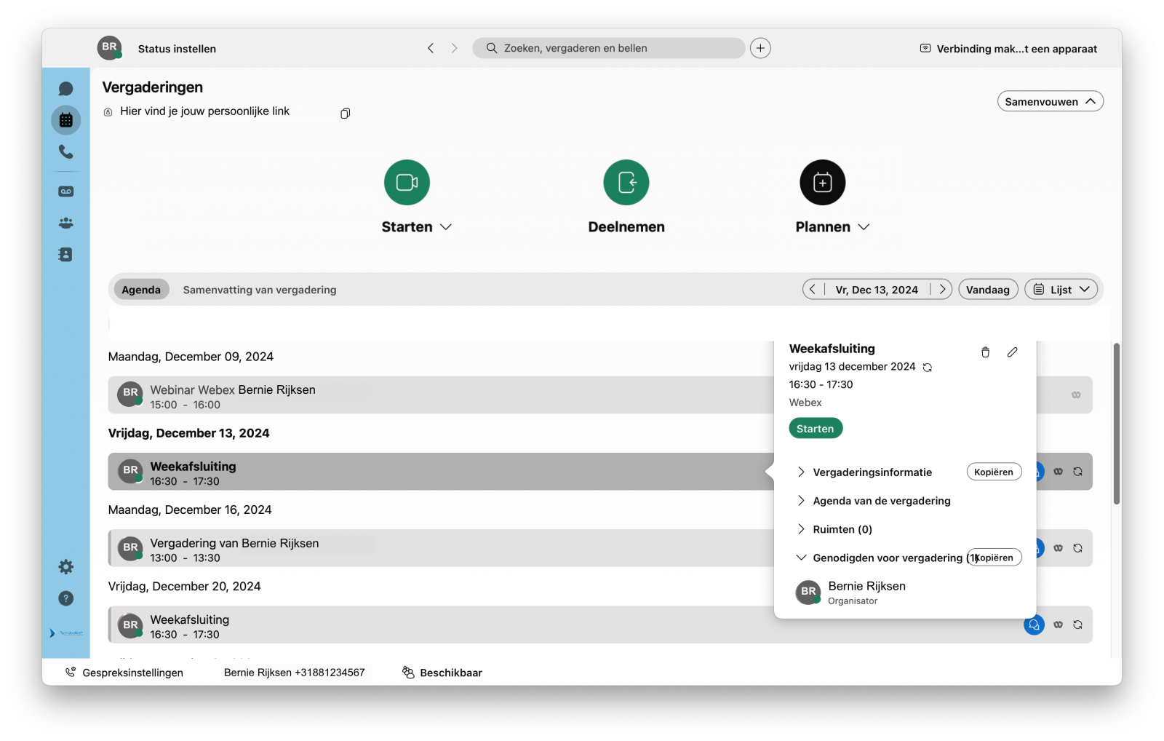Open the Teams people icon
Screen dimensions: 1164x741
pos(65,223)
